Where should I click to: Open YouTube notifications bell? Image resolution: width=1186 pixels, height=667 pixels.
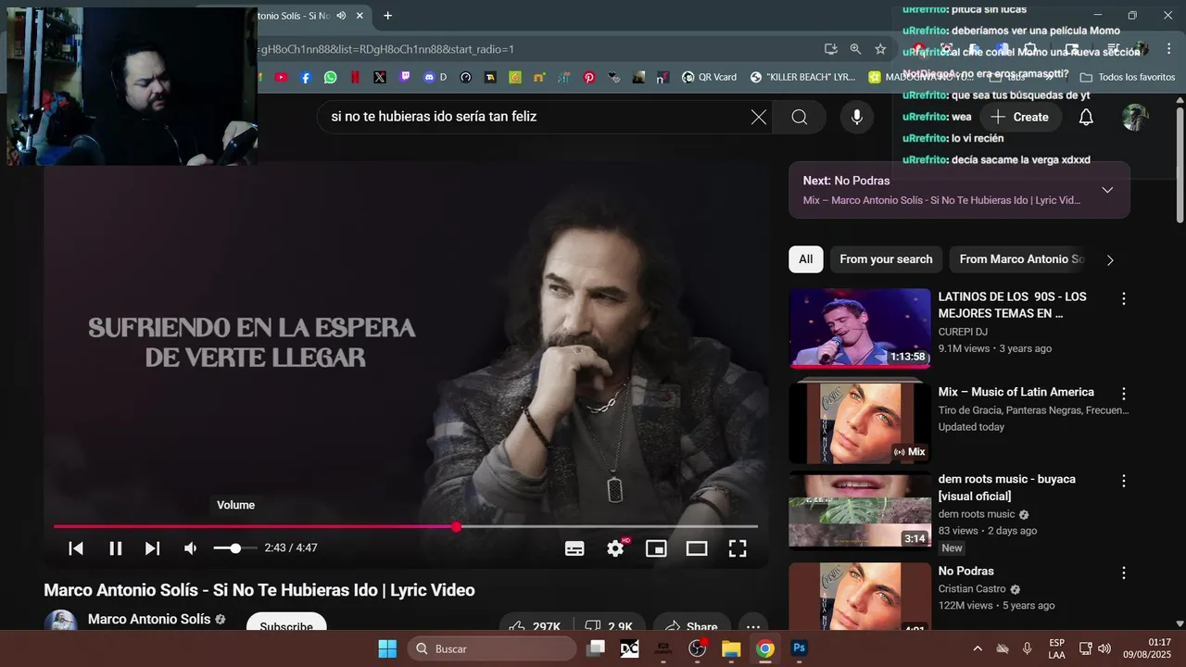[x=1086, y=117]
